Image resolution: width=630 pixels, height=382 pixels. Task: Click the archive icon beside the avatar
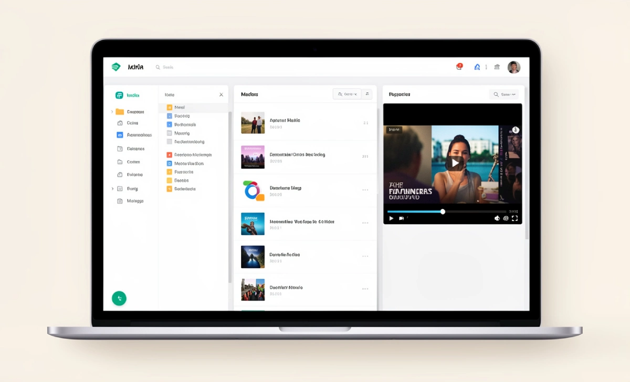tap(497, 67)
